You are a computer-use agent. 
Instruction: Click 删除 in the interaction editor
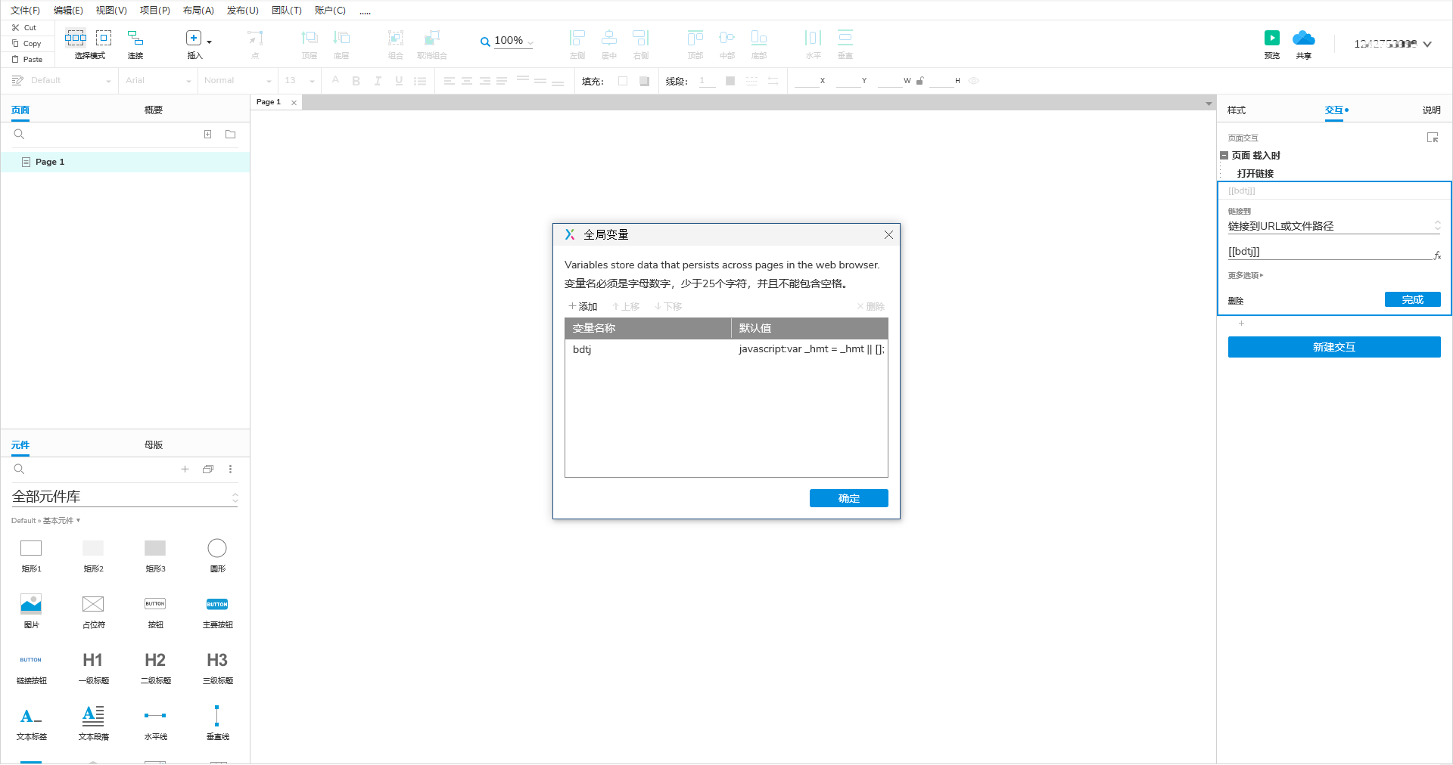pyautogui.click(x=1236, y=301)
